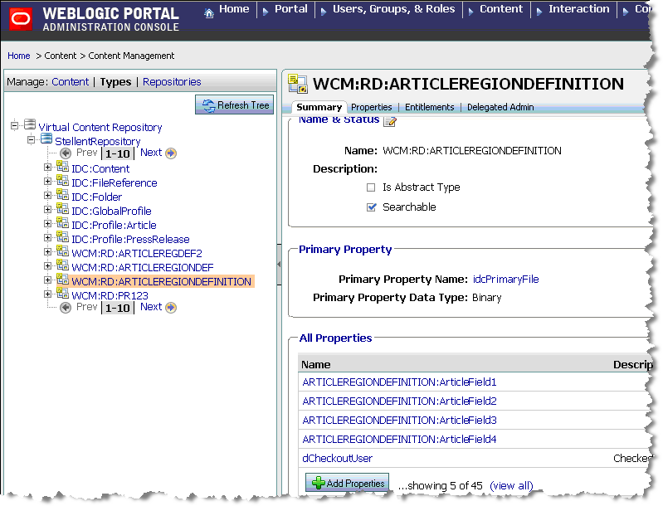Click the Oracle logo icon
Screen dimensions: 663x506
(21, 18)
